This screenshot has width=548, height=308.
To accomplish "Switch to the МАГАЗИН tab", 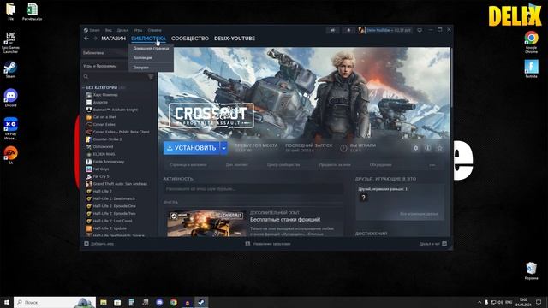I will tap(113, 38).
